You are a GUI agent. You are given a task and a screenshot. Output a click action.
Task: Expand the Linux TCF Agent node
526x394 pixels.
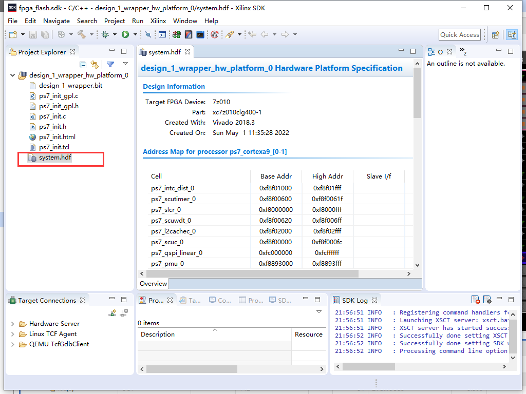(x=12, y=334)
